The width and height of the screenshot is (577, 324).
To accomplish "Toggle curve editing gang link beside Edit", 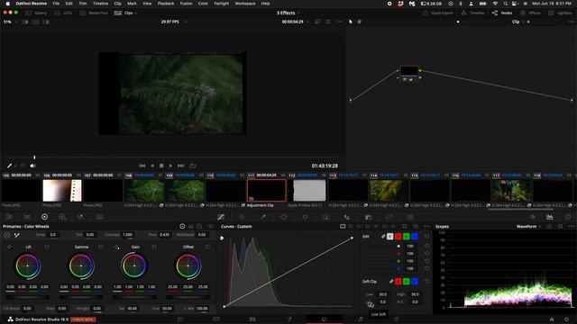I will point(383,236).
